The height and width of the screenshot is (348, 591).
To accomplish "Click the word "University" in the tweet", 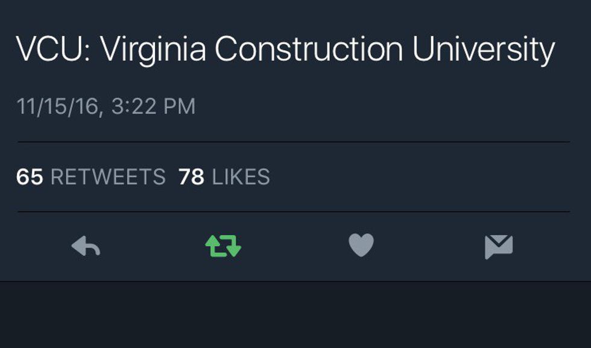I will click(484, 50).
